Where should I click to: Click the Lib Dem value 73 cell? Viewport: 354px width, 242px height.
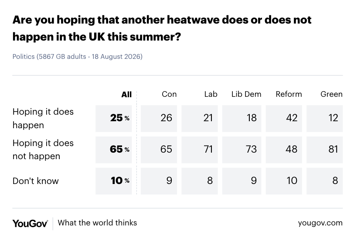tap(242, 150)
